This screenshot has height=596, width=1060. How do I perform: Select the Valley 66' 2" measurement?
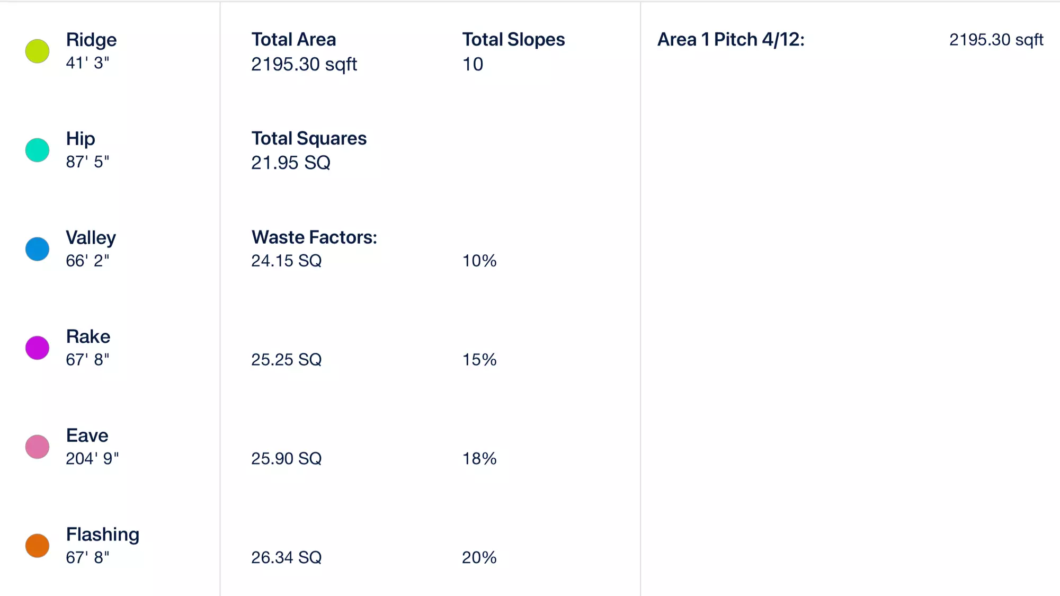pyautogui.click(x=87, y=261)
